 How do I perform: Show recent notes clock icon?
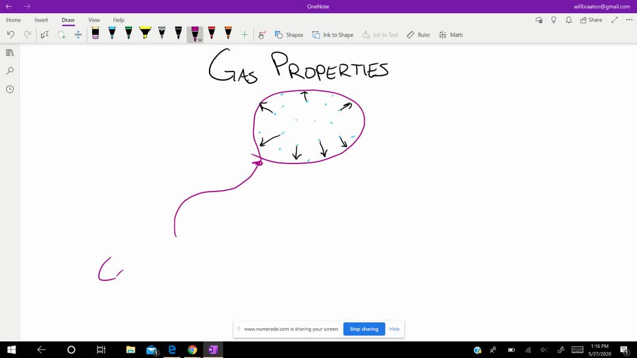point(10,89)
